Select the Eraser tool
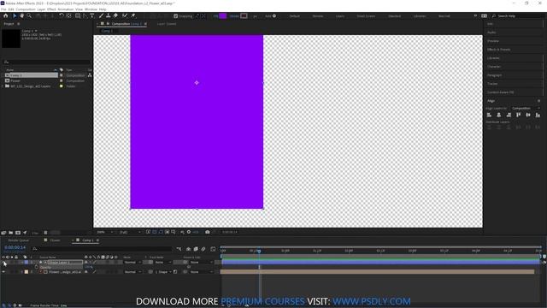The height and width of the screenshot is (308, 547). point(115,15)
